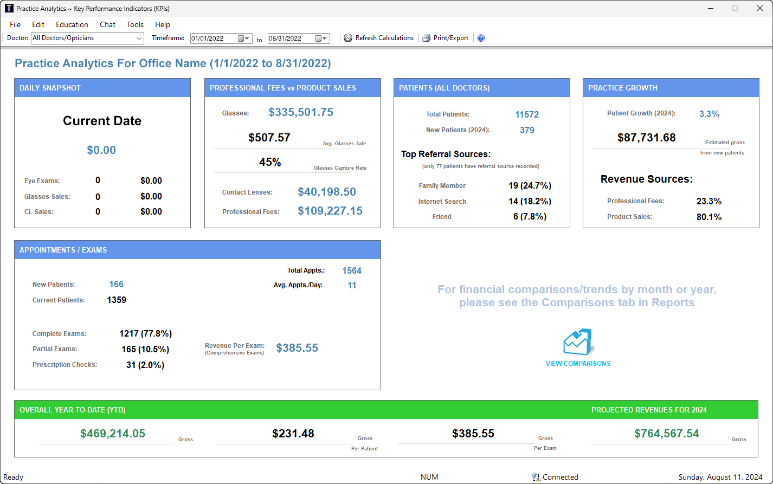Open the blue help question-mark icon
This screenshot has height=484, width=773.
point(481,38)
